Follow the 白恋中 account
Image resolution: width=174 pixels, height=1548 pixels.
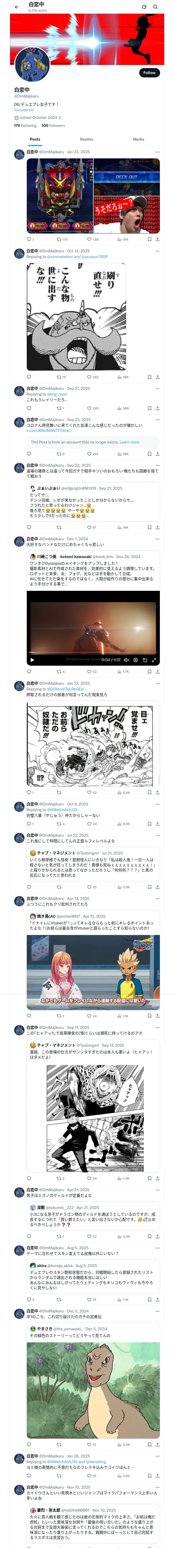(149, 73)
